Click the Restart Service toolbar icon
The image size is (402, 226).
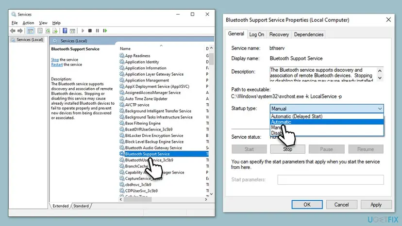click(x=105, y=31)
